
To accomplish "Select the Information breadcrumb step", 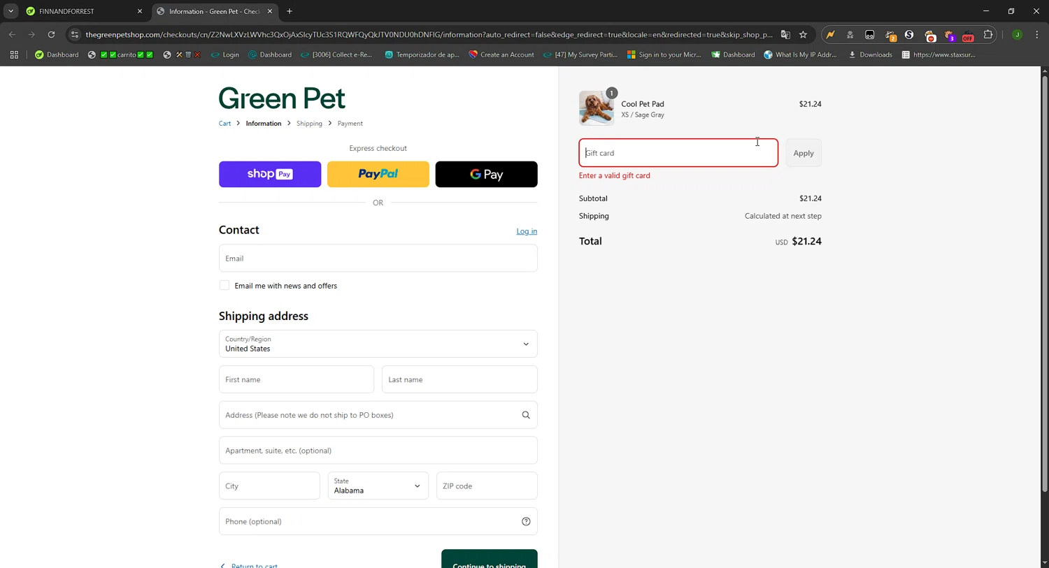I will click(264, 124).
